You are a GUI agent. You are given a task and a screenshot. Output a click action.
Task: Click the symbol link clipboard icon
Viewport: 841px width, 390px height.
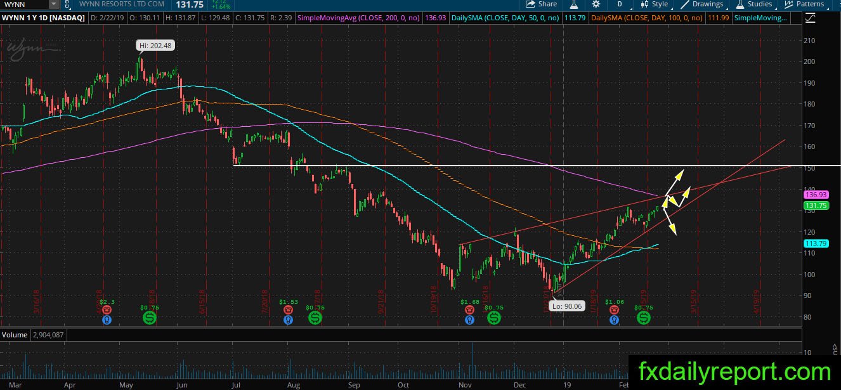pos(68,4)
